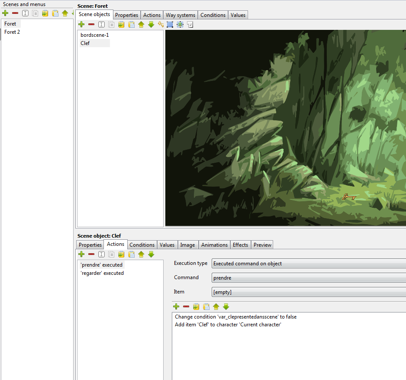406x380 pixels.
Task: Click the key sprite in the scene preview
Action: (349, 197)
